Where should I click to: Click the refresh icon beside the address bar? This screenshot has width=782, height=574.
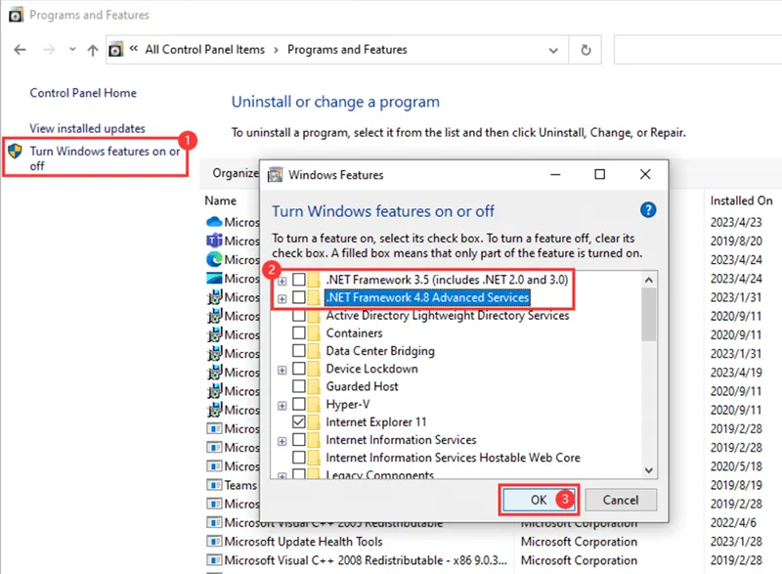point(584,50)
